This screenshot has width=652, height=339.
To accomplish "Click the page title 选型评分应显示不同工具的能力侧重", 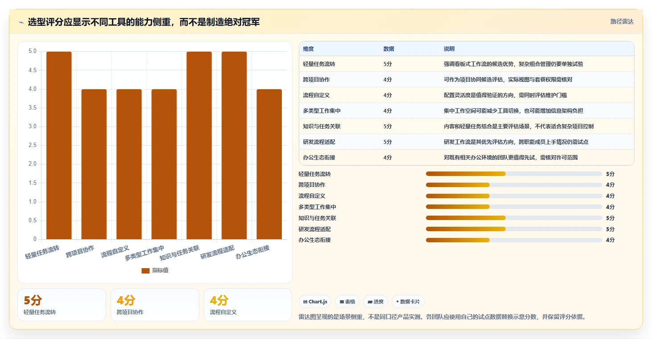I will [144, 22].
